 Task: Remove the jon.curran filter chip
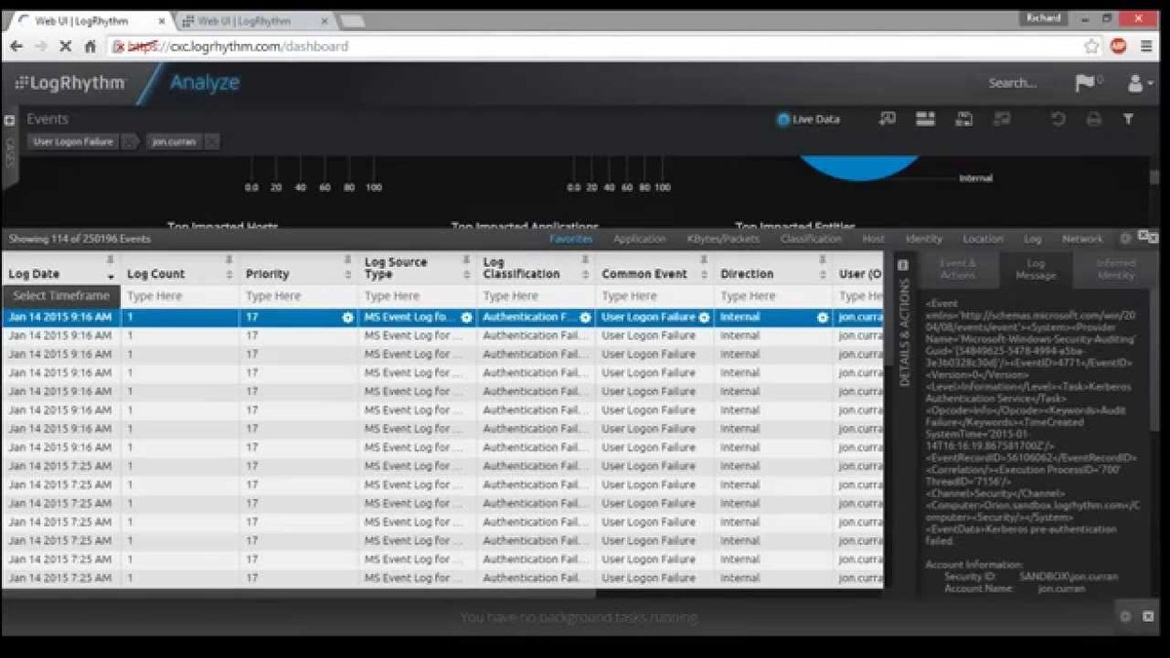[x=212, y=142]
